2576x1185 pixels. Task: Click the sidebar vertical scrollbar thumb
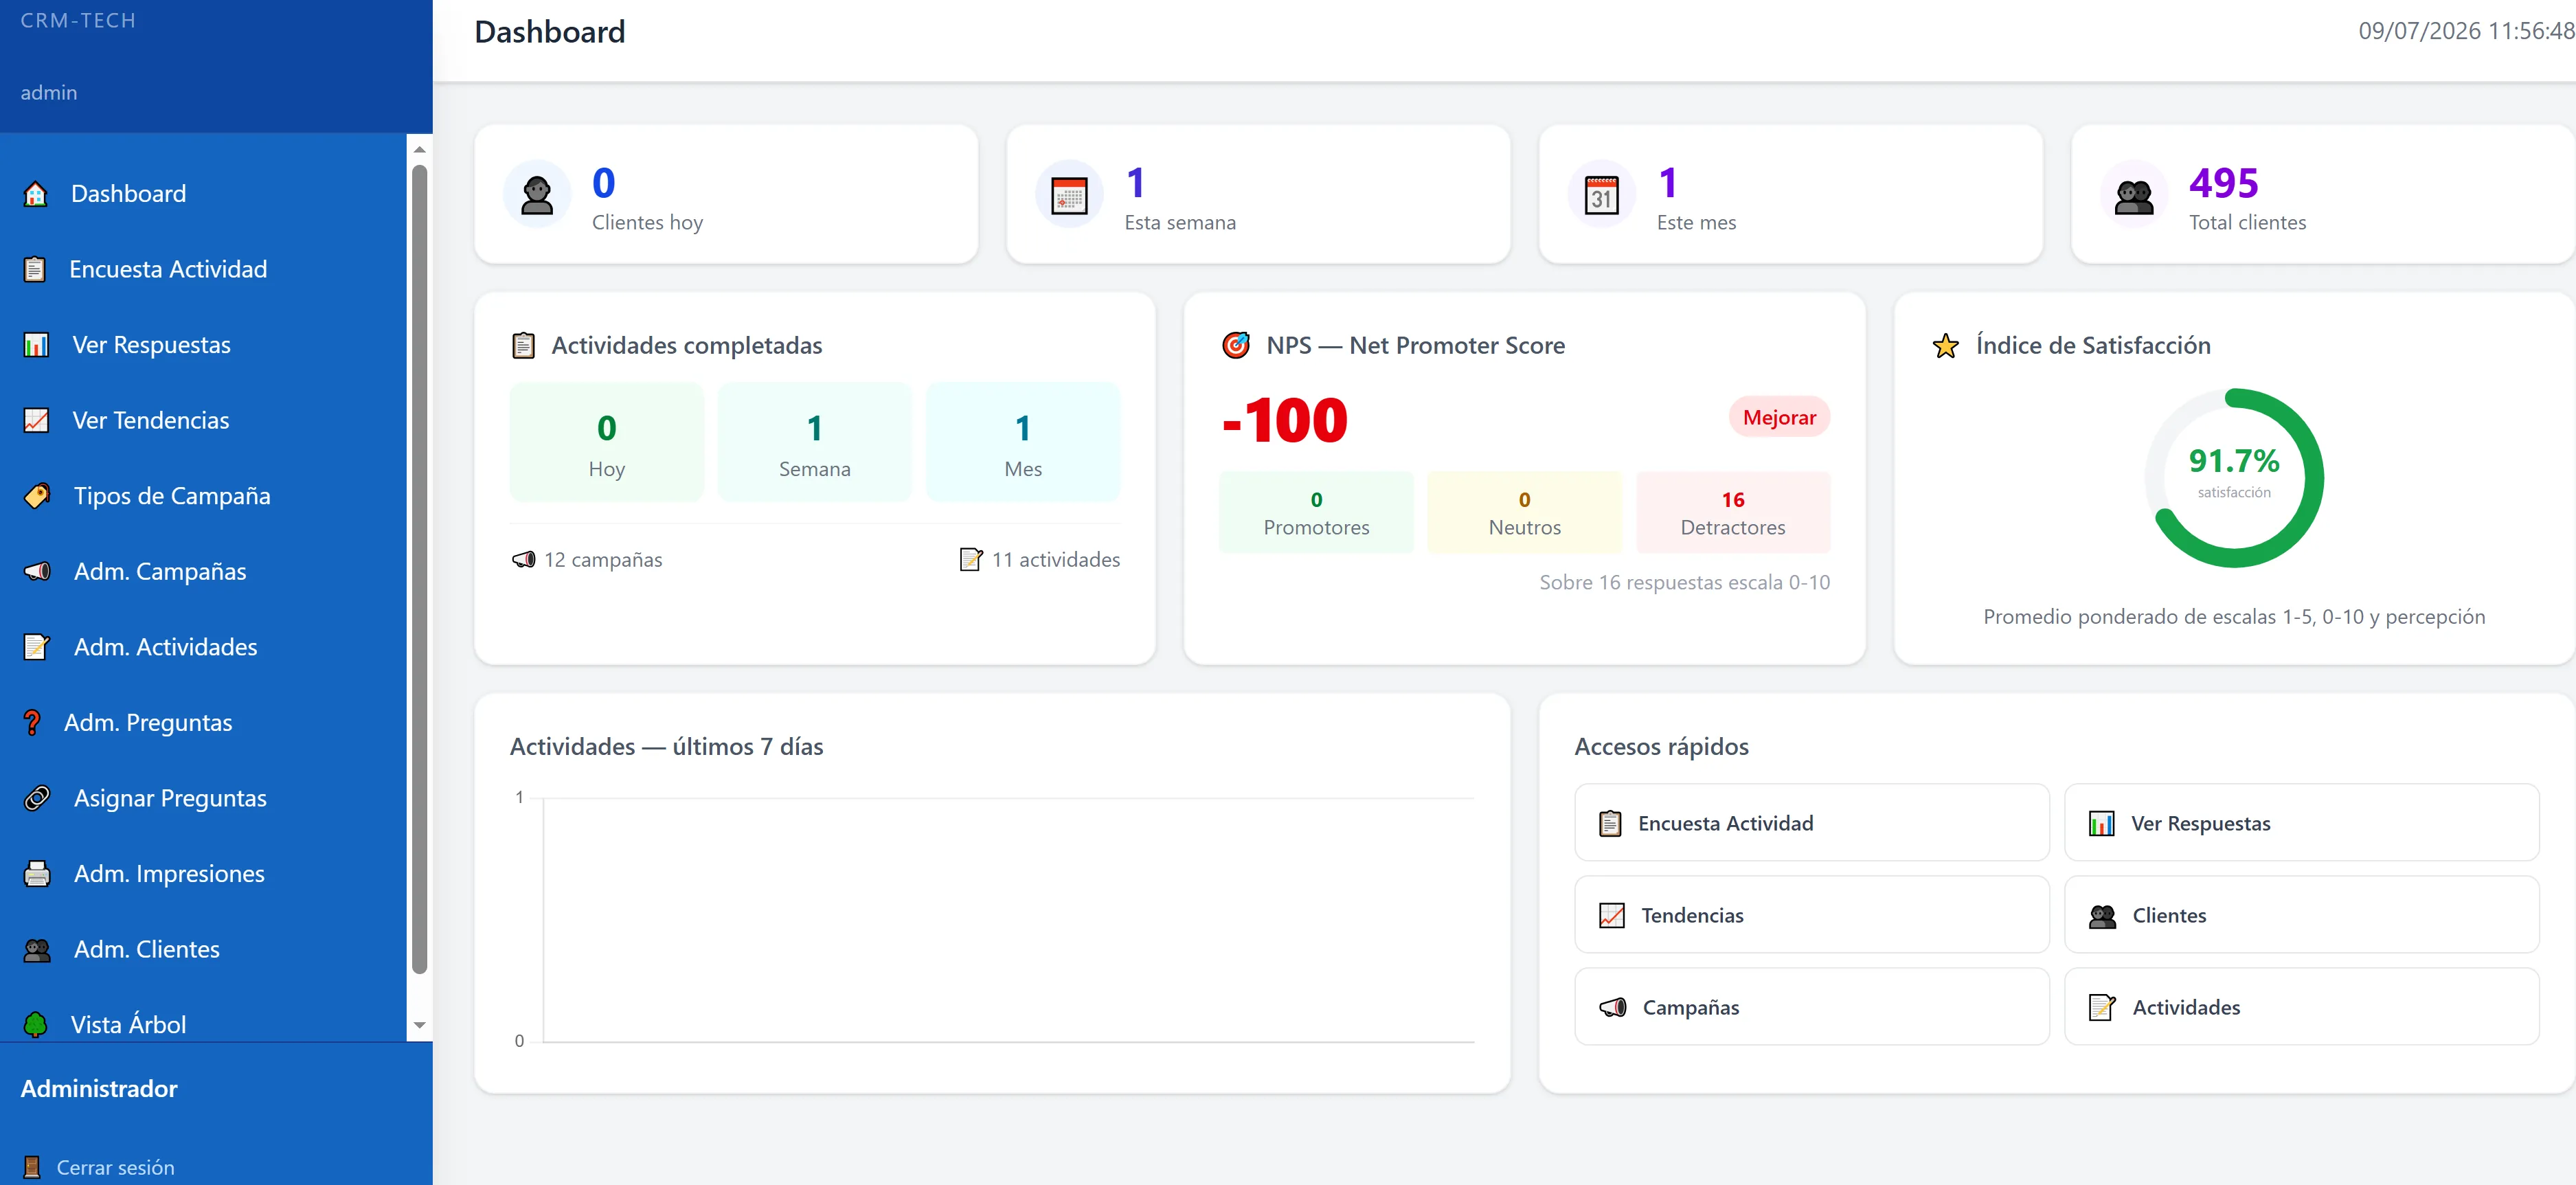pos(419,568)
